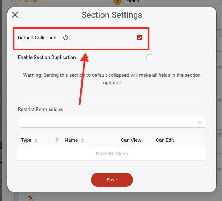
Task: Click the Can Edit column header
Action: pyautogui.click(x=165, y=140)
